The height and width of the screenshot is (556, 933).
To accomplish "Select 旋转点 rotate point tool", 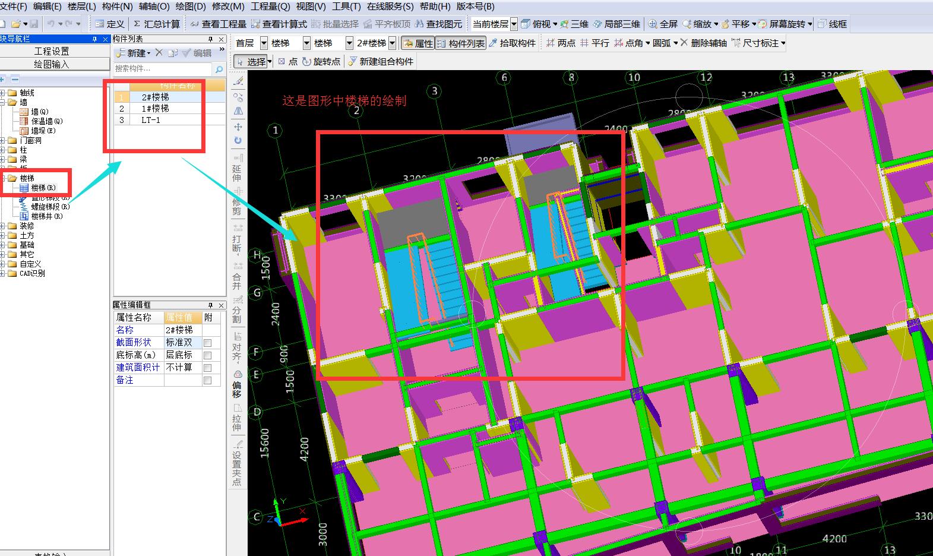I will [x=321, y=61].
